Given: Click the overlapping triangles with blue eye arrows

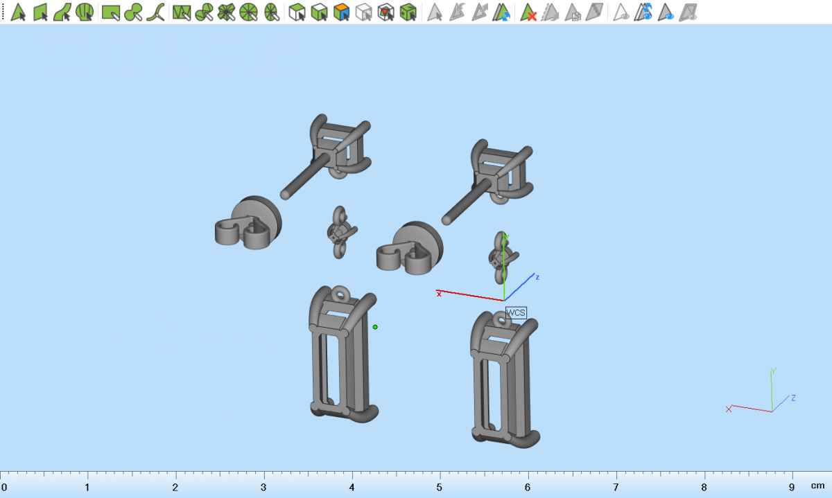Looking at the screenshot, I should (644, 12).
